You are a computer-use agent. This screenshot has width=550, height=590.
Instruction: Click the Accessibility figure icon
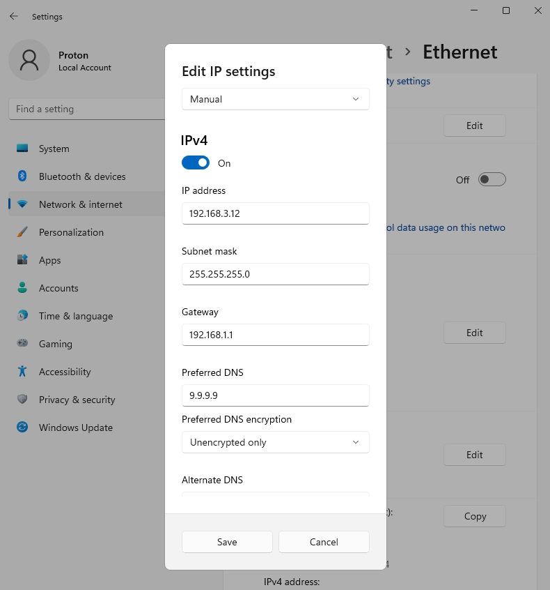22,372
